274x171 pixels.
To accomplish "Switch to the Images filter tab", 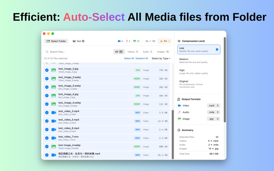I will click(163, 52).
